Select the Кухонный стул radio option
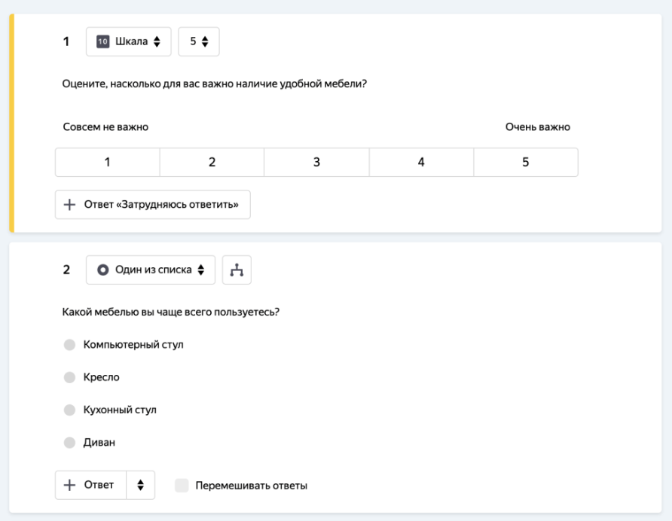 [69, 410]
